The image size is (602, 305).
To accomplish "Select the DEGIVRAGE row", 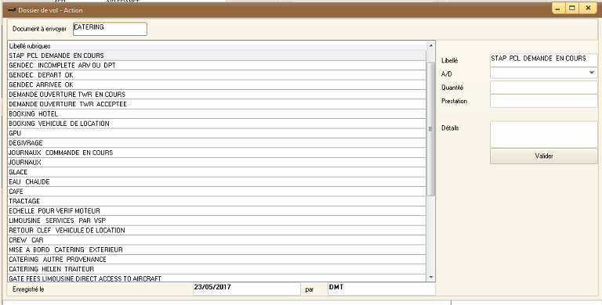I will [x=217, y=143].
